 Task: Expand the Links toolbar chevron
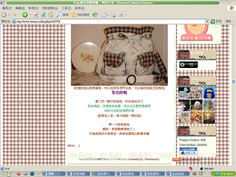234,21
